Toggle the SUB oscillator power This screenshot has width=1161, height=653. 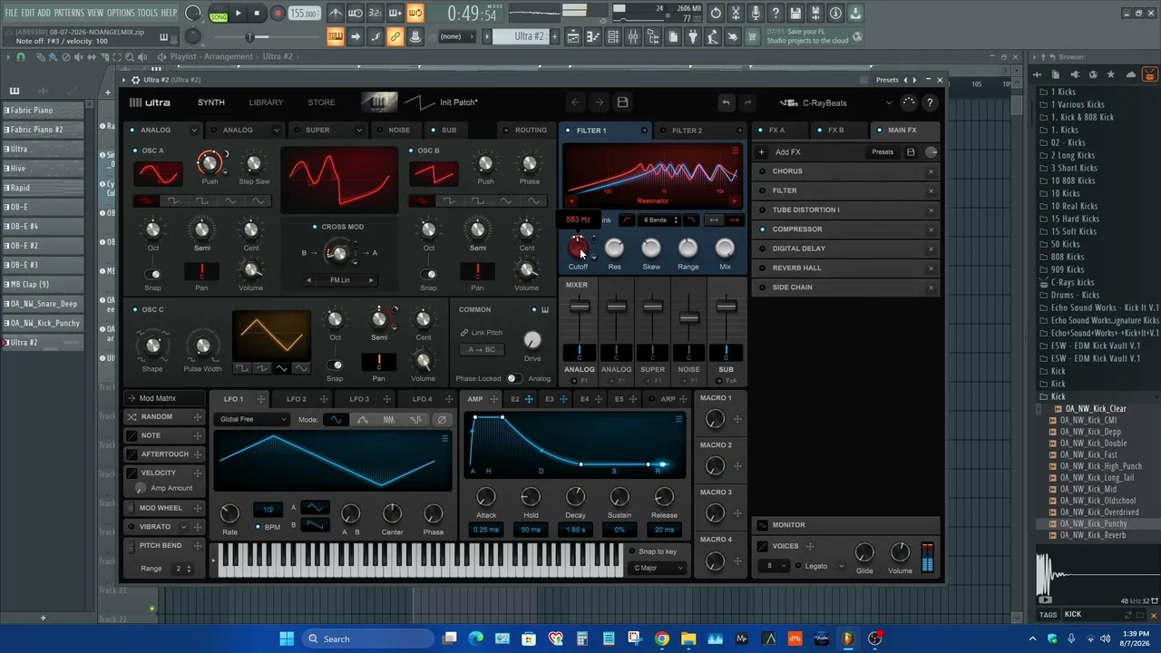(x=434, y=131)
